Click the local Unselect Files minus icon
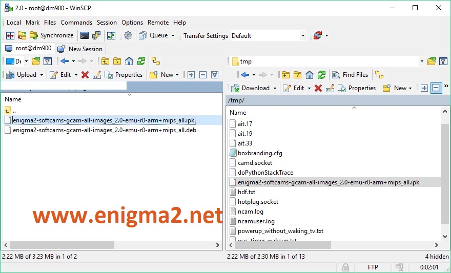The height and width of the screenshot is (273, 451). 203,75
